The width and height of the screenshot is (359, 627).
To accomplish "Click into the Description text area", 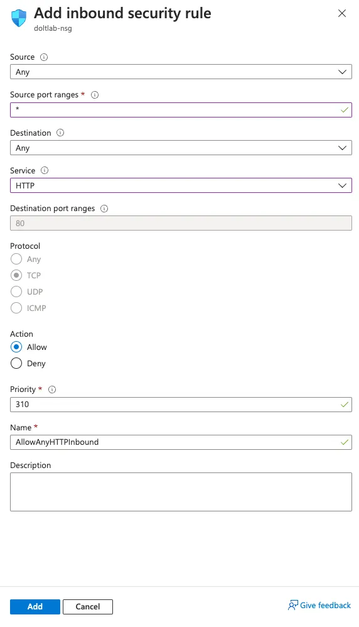I will tap(181, 492).
